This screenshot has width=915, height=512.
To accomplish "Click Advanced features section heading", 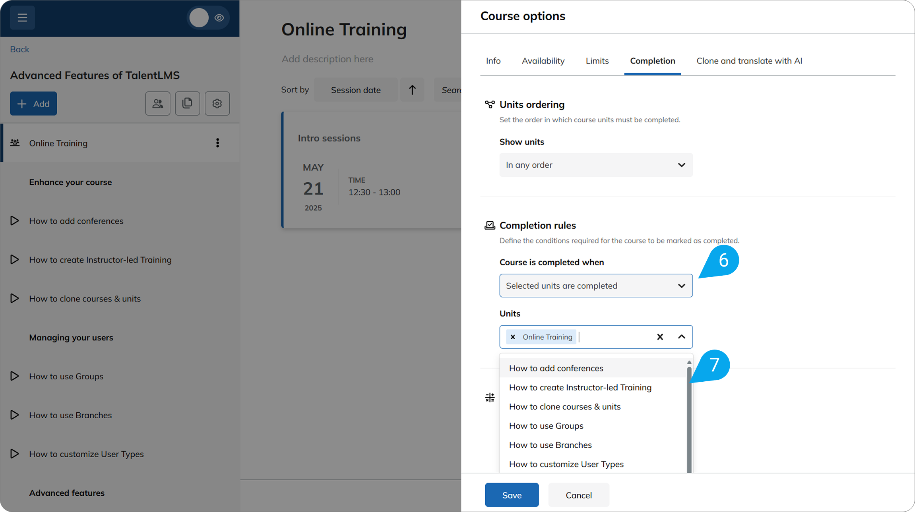I will click(x=67, y=493).
